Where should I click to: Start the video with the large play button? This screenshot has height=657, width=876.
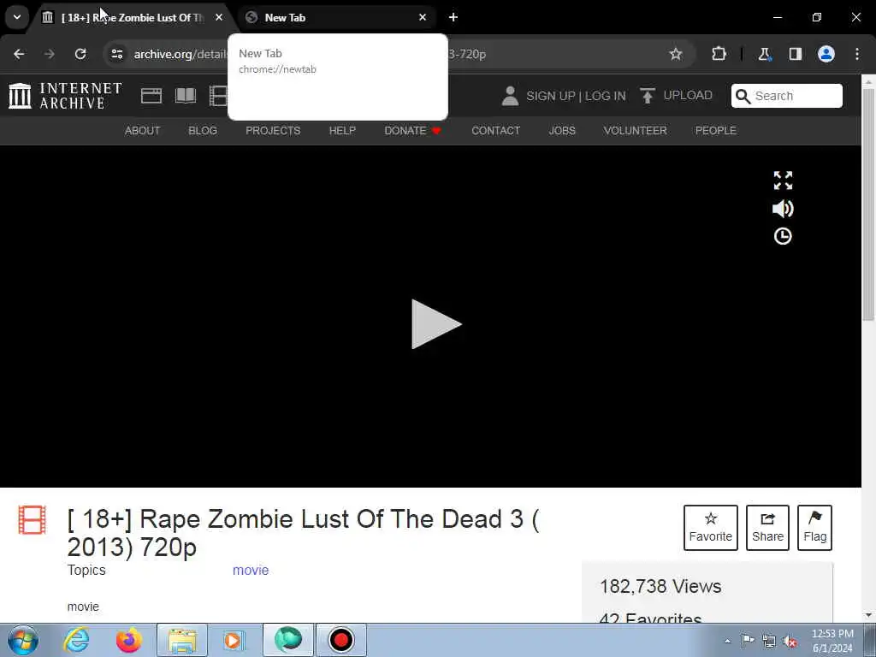pos(435,324)
